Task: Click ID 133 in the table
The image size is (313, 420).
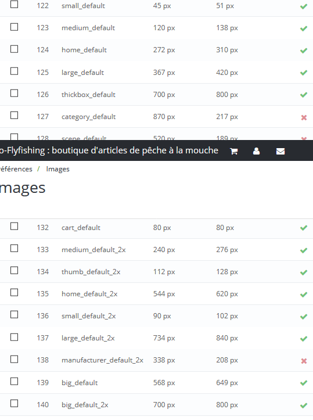Action: click(x=43, y=250)
